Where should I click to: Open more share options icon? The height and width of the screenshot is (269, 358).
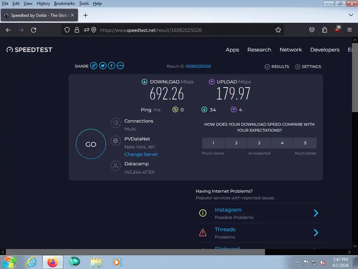(x=120, y=66)
